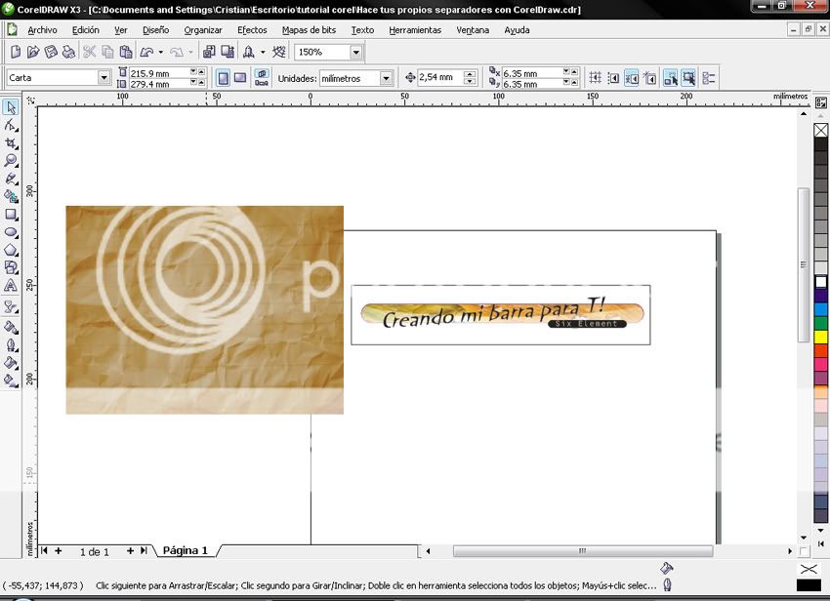Select the crumpled paper texture image on canvas
This screenshot has height=601, width=830.
(205, 309)
